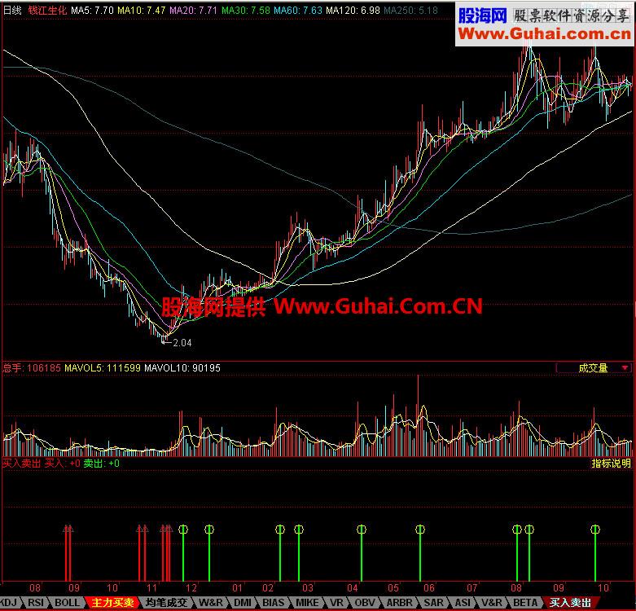Open the W&R indicator tab
The width and height of the screenshot is (636, 611).
point(211,603)
